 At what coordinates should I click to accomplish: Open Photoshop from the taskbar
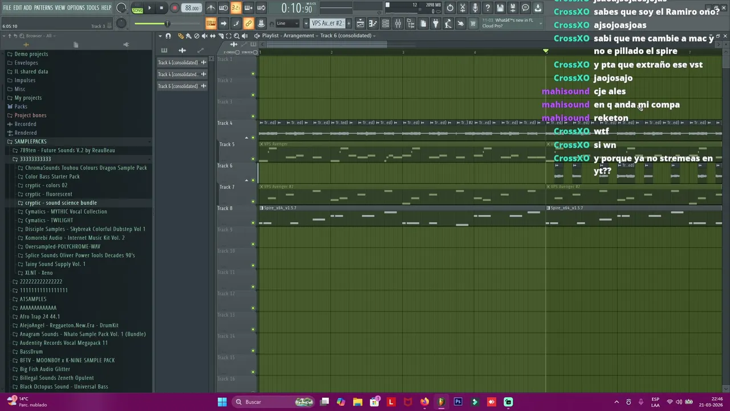(458, 402)
